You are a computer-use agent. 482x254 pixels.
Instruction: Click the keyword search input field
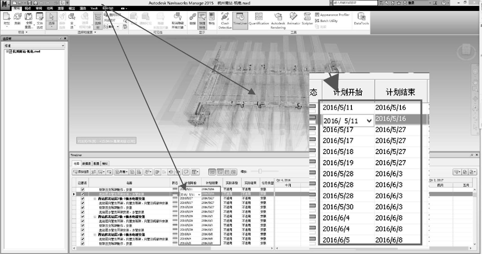[x=355, y=3]
